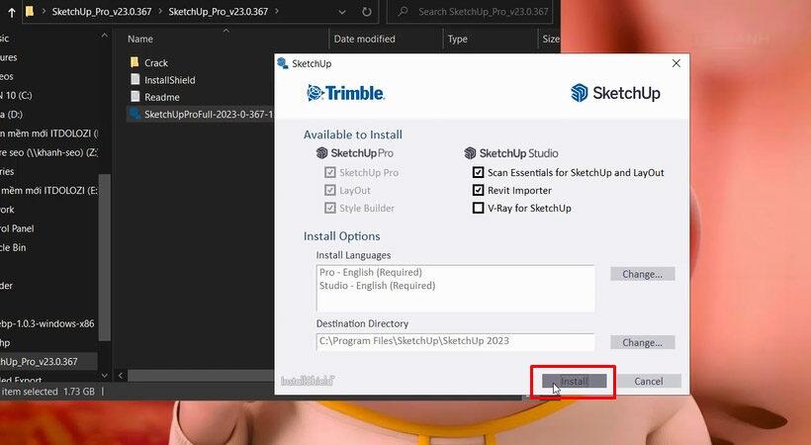The width and height of the screenshot is (811, 445).
Task: Enable V-Ray for SketchUp checkbox
Action: pos(479,208)
